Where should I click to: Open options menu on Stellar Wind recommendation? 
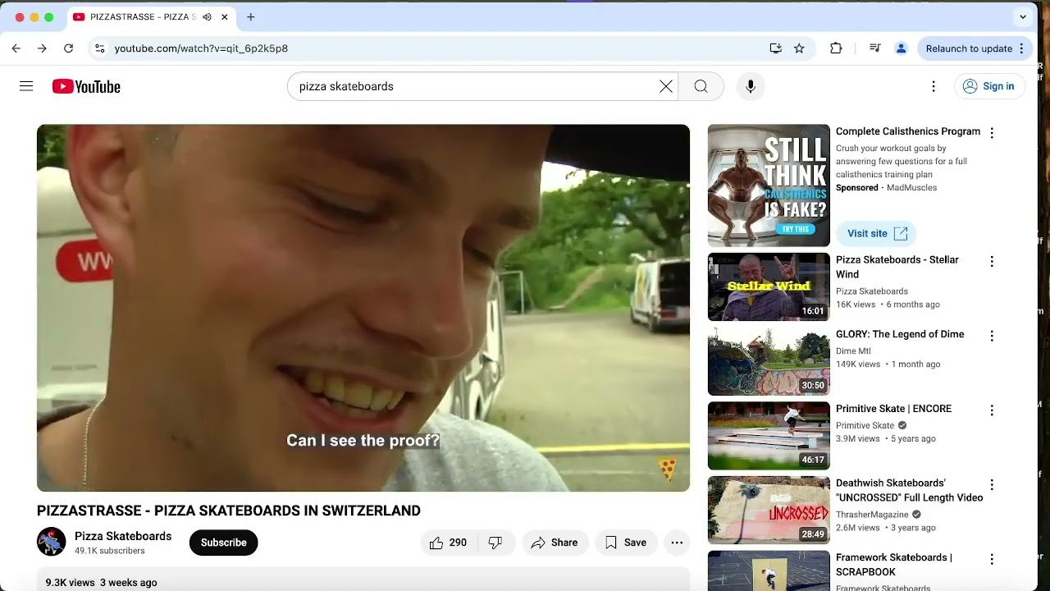pyautogui.click(x=992, y=261)
